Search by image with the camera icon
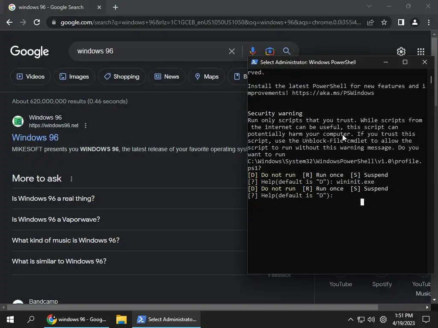 pos(269,51)
